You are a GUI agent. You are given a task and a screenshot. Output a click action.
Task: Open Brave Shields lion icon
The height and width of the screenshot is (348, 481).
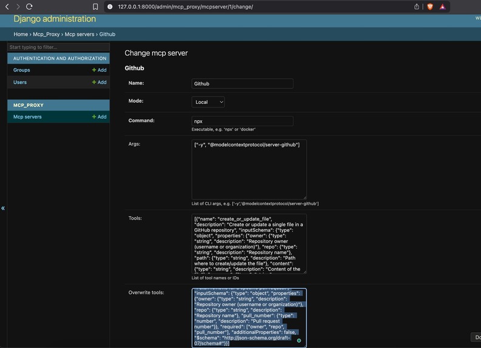pyautogui.click(x=430, y=7)
